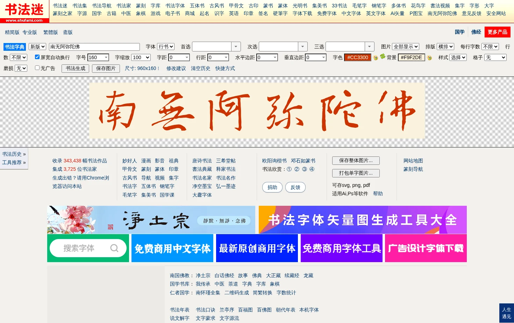
Task: Switch to 专业版 version
Action: 30,32
